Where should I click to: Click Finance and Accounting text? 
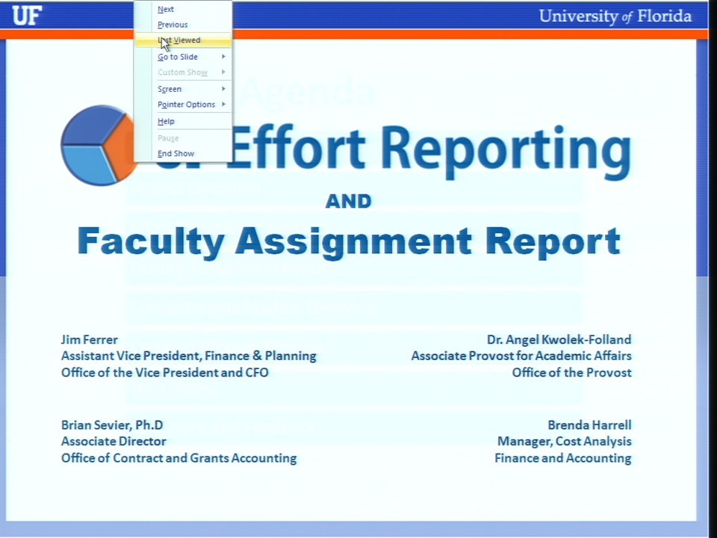[x=563, y=458]
